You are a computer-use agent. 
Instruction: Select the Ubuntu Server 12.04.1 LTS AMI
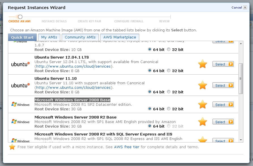coord(223,64)
